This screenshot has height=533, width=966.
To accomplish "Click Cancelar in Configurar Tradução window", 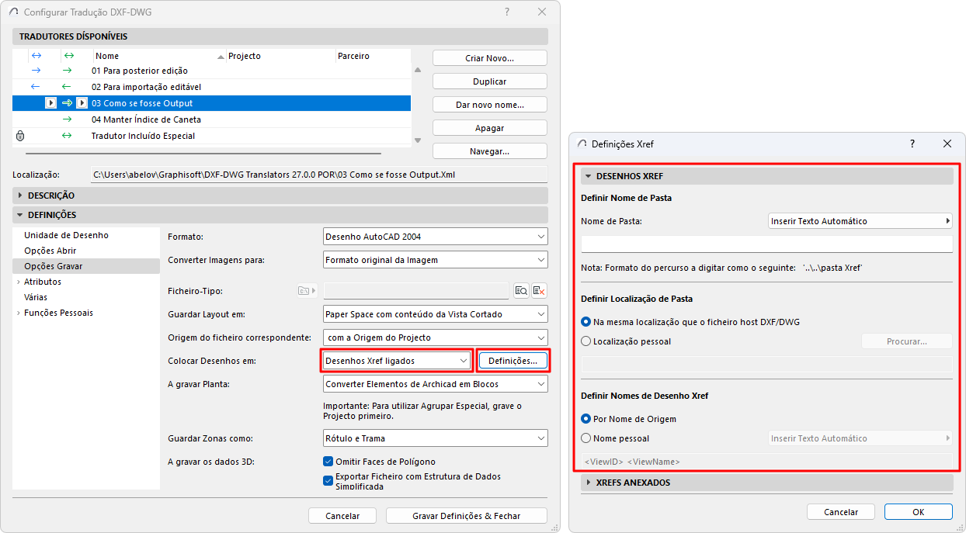I will coord(342,516).
